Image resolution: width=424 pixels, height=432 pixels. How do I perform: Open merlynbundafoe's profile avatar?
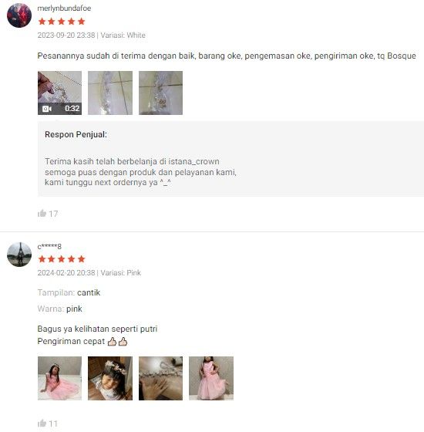[x=19, y=15]
